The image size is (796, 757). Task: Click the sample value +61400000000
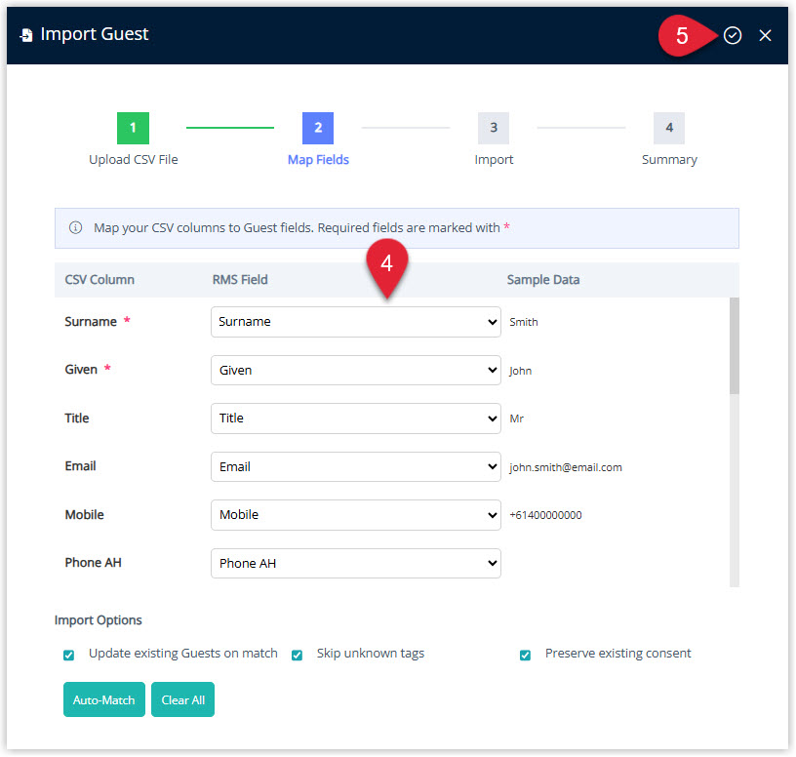[545, 515]
